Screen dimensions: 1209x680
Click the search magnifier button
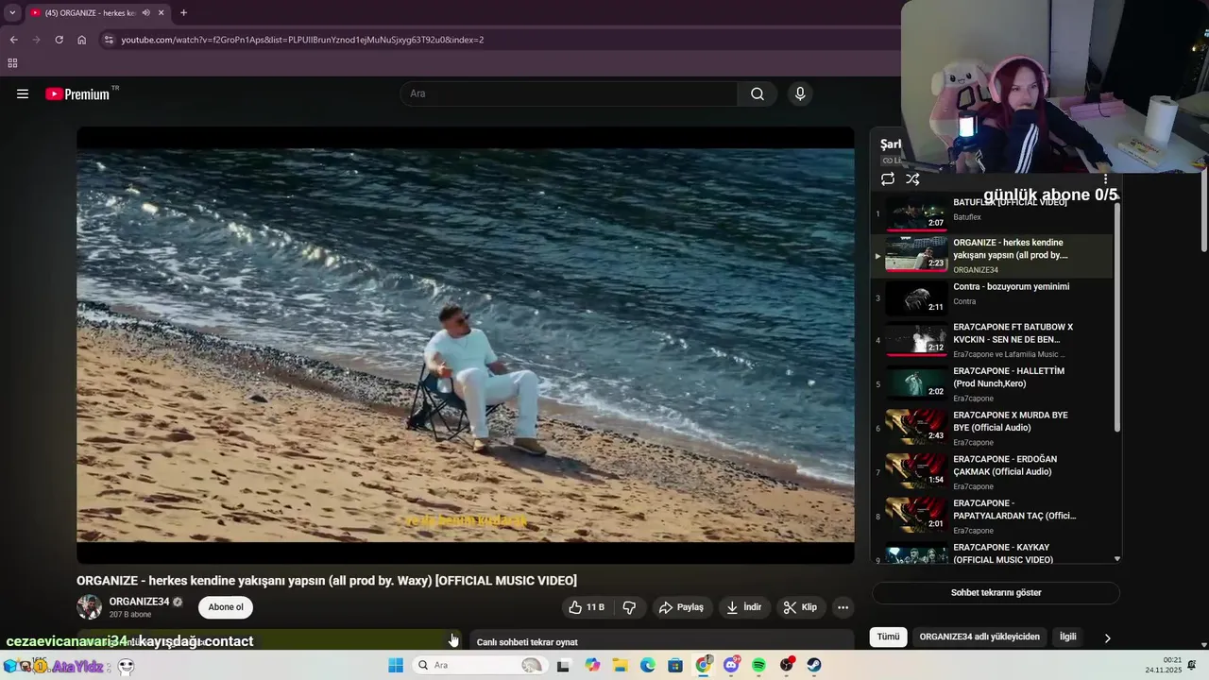point(758,93)
